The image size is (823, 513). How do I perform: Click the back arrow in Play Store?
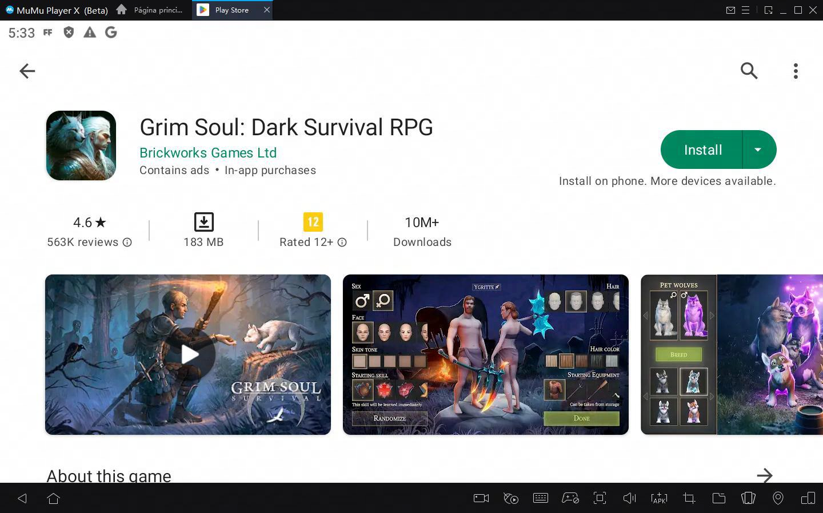click(27, 71)
